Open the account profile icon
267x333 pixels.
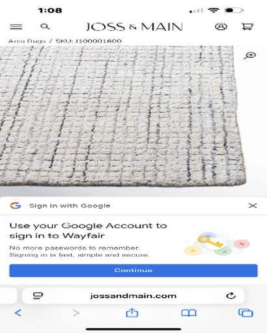221,27
